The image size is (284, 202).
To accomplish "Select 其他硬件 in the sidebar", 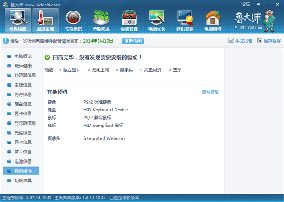I will [21, 171].
